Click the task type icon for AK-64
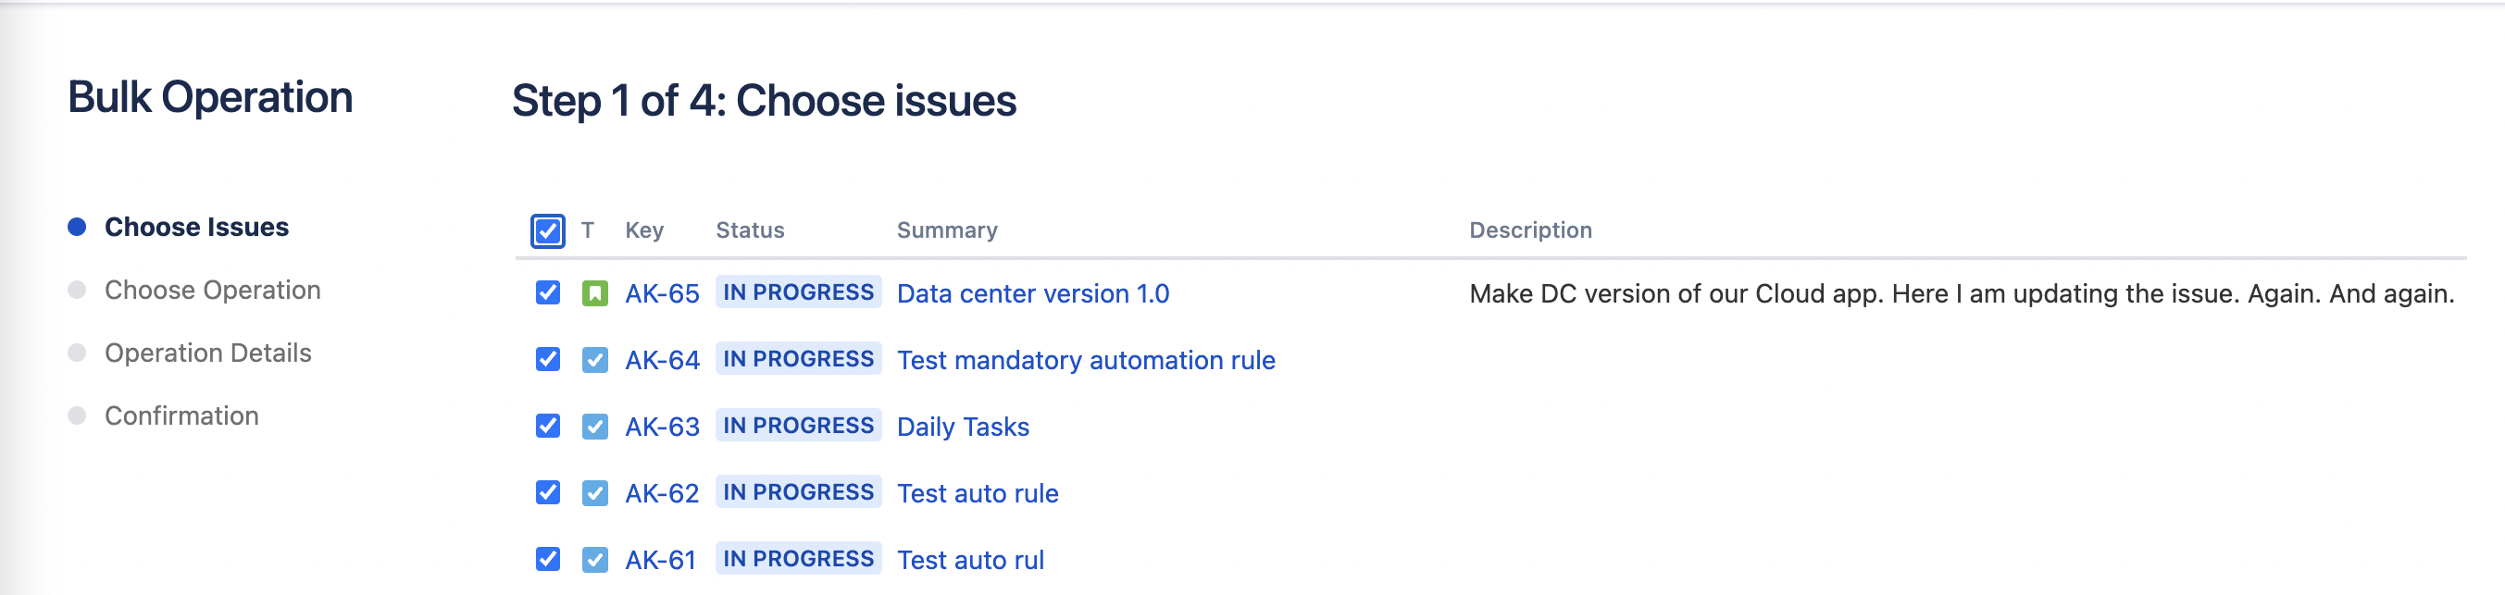 coord(594,360)
